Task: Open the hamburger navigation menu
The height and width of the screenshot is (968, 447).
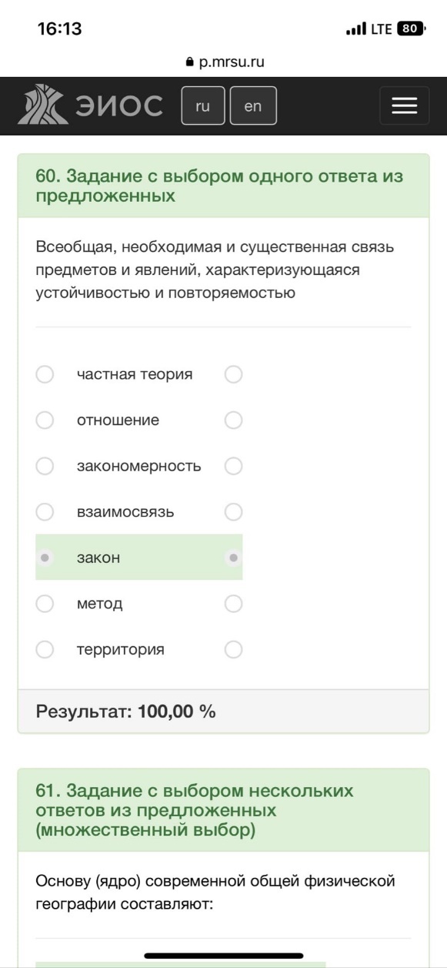Action: click(x=404, y=106)
